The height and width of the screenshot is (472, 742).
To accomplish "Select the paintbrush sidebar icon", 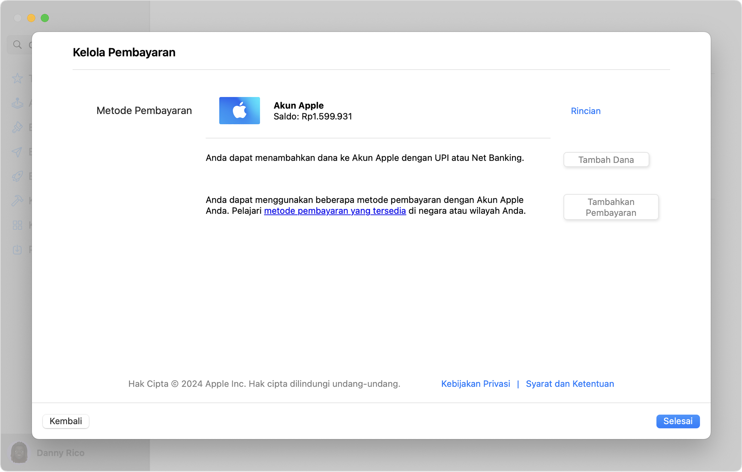I will coord(17,127).
